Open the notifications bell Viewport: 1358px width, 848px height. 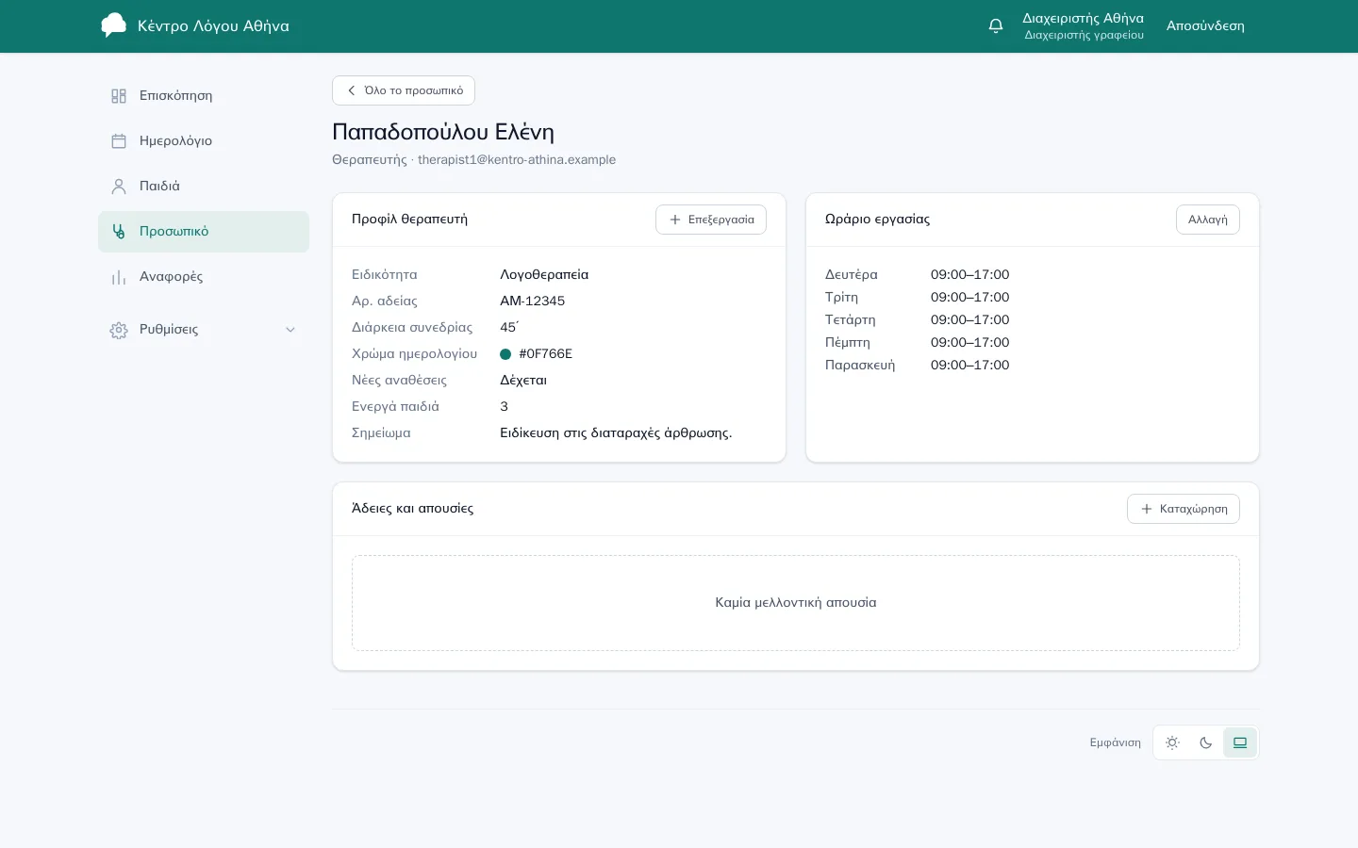click(996, 25)
